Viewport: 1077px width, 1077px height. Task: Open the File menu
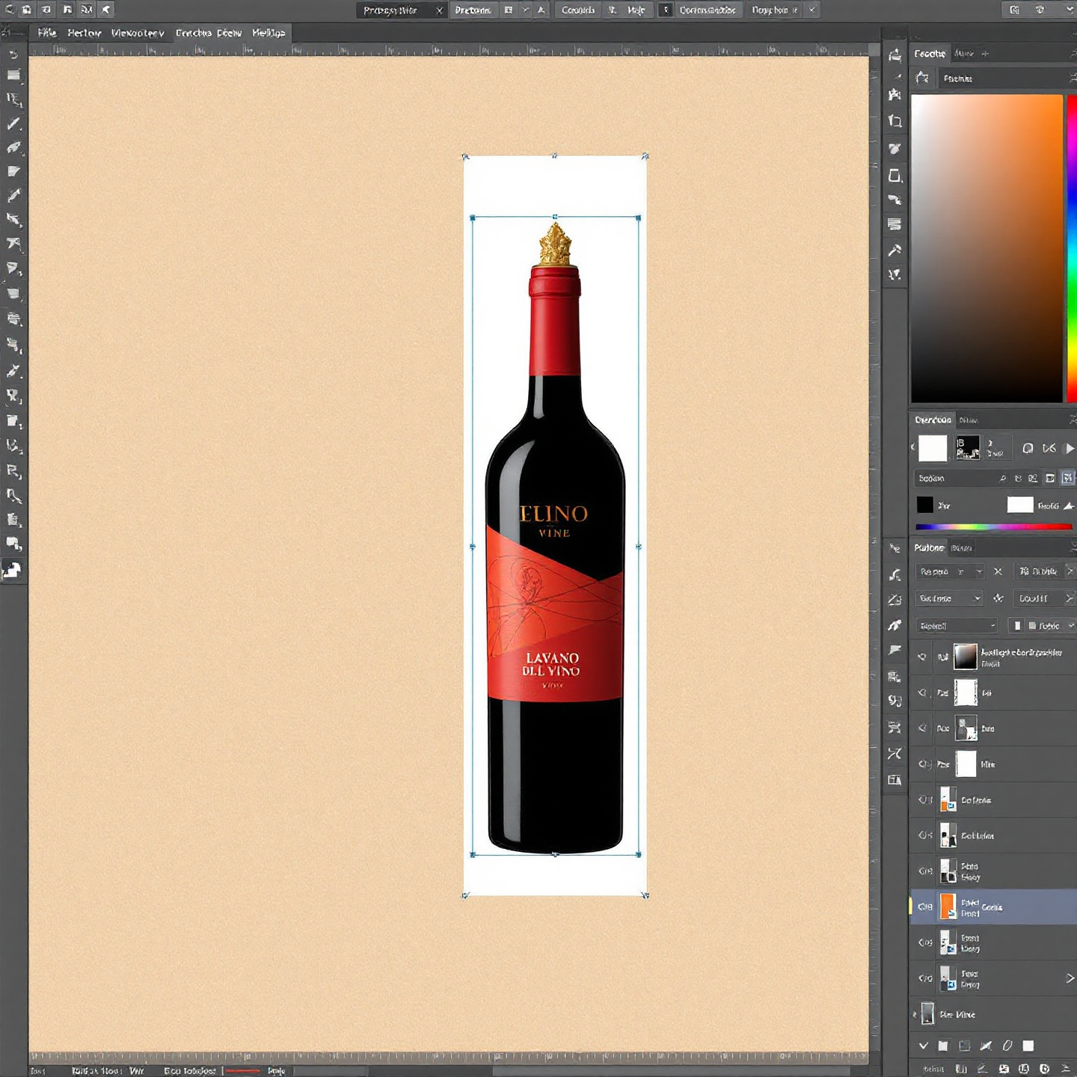(x=47, y=33)
